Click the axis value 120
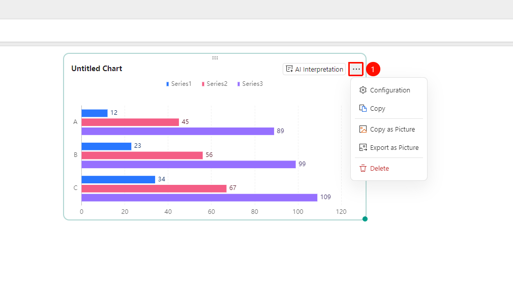The width and height of the screenshot is (513, 287). coord(341,212)
